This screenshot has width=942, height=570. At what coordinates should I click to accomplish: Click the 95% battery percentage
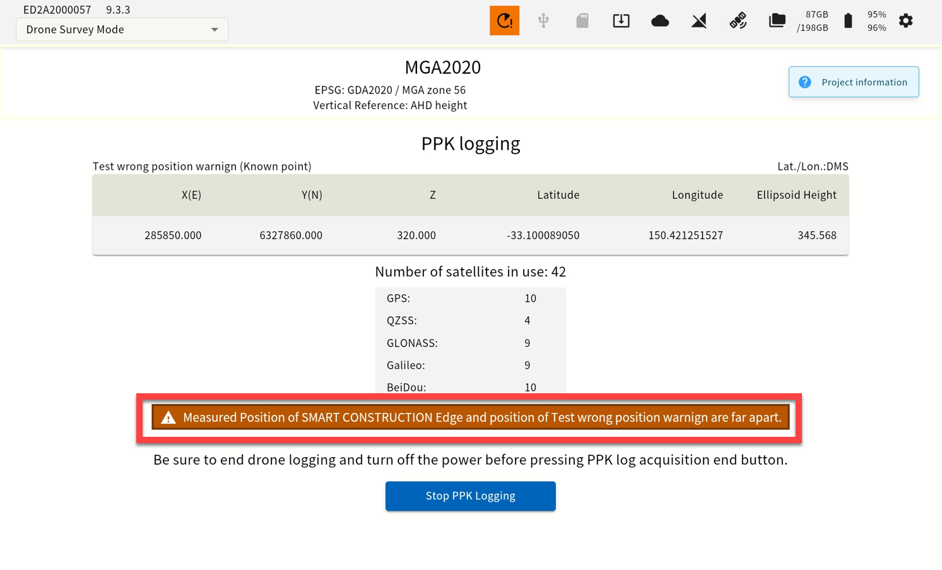click(876, 15)
